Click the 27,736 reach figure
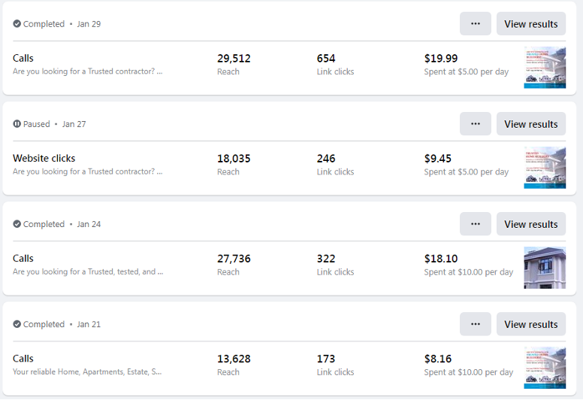The image size is (583, 400). pyautogui.click(x=234, y=259)
